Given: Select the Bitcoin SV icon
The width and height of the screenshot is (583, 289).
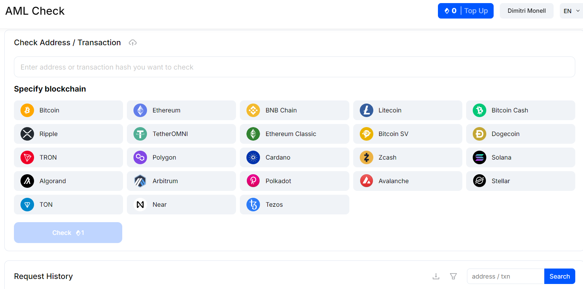Looking at the screenshot, I should pyautogui.click(x=366, y=134).
